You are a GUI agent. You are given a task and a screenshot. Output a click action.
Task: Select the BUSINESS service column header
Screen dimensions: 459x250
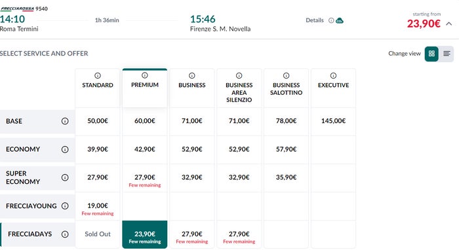pos(191,88)
